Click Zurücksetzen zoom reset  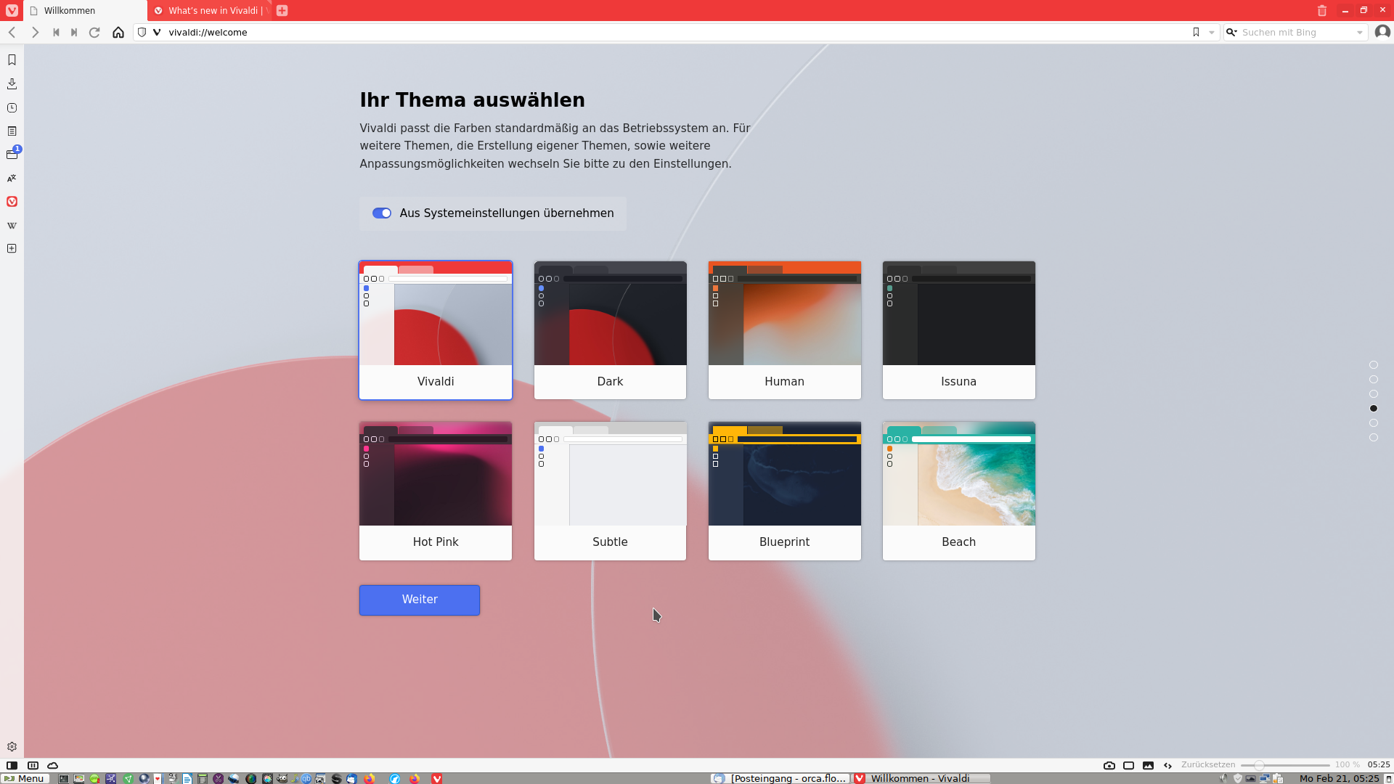click(x=1208, y=765)
